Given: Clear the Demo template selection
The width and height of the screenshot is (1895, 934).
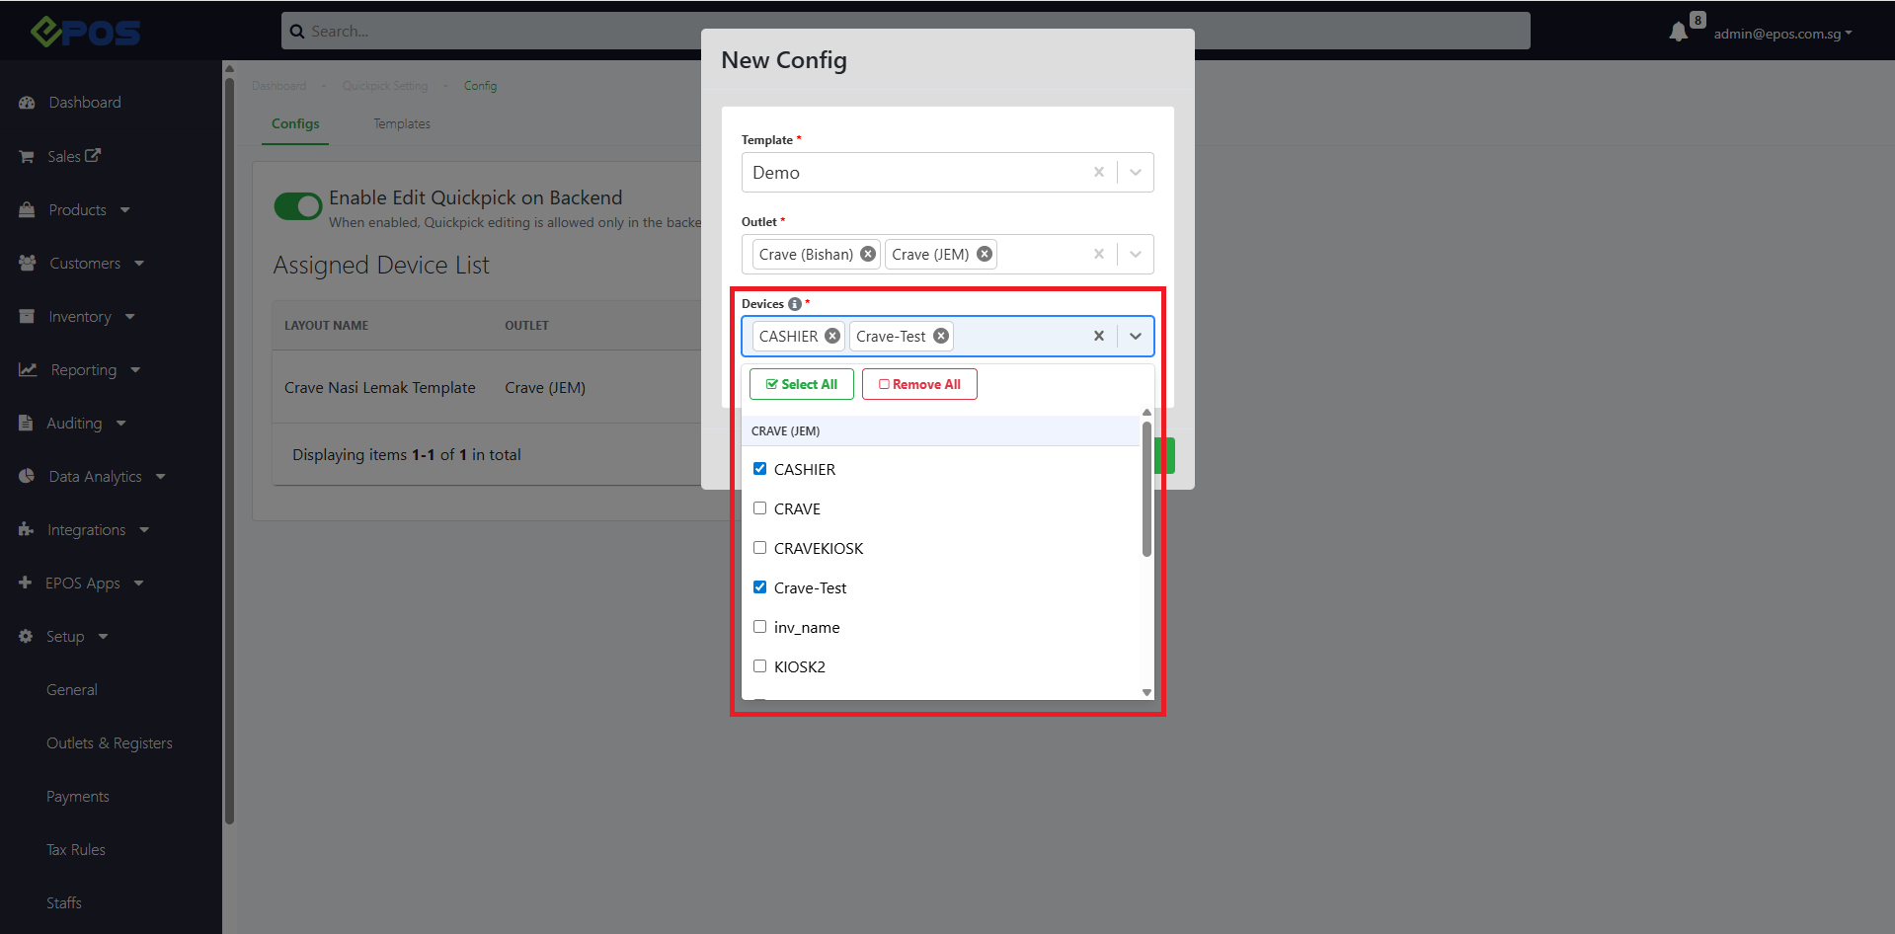Looking at the screenshot, I should click(1098, 172).
